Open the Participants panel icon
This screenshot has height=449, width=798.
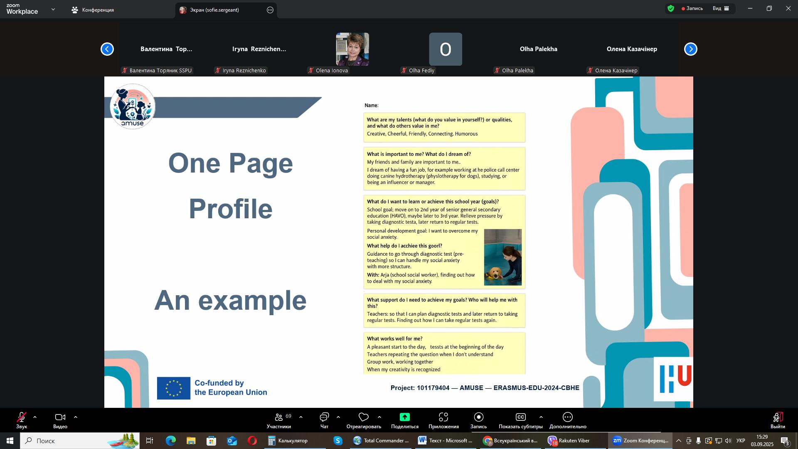pos(279,417)
